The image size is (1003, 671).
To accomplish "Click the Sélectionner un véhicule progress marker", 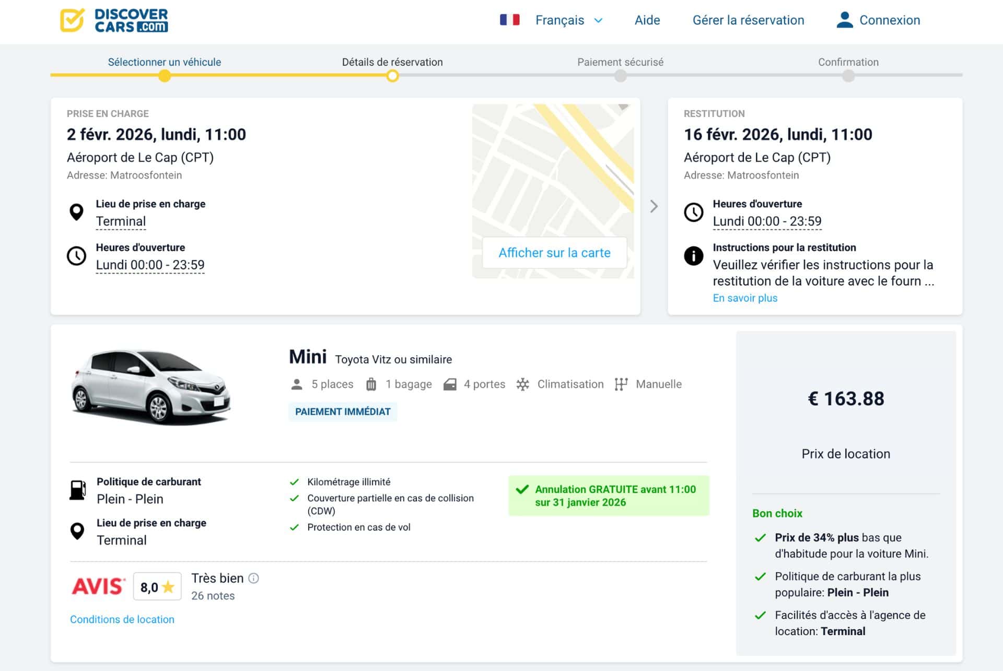I will click(x=165, y=76).
